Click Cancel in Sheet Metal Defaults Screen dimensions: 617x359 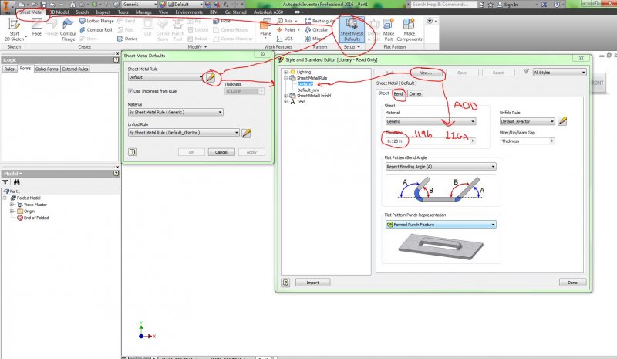pos(221,152)
